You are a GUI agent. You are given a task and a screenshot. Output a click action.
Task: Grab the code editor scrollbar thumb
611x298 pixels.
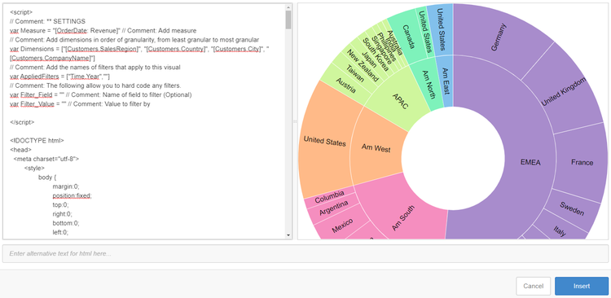tap(288, 20)
